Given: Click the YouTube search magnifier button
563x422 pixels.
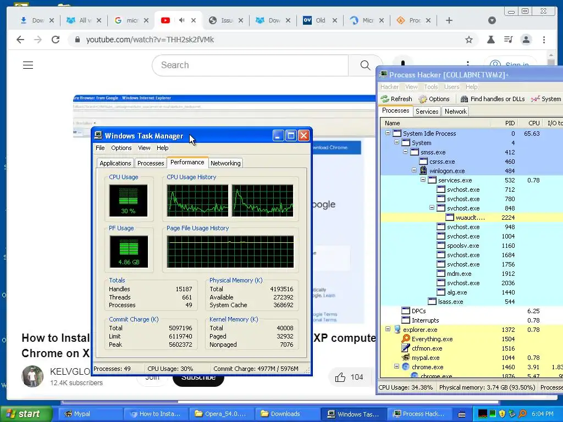Looking at the screenshot, I should click(365, 65).
